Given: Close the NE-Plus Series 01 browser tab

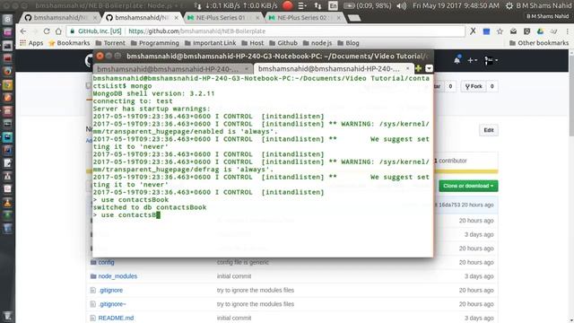Looking at the screenshot, I should click(257, 18).
